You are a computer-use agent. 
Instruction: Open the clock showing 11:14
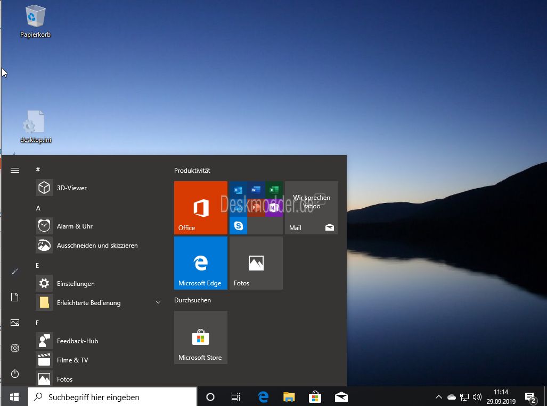(x=501, y=397)
